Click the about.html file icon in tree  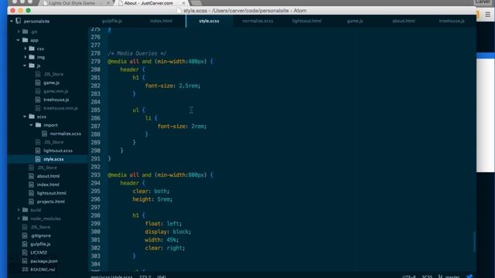pos(31,176)
